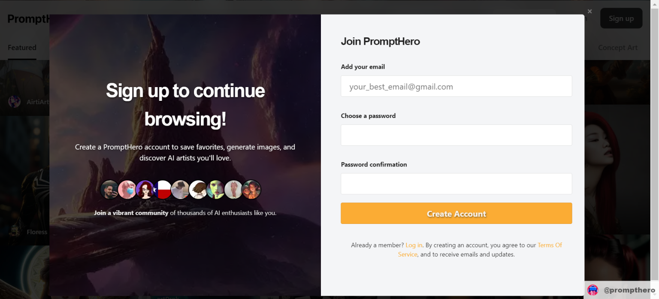Click the email address input field
The height and width of the screenshot is (299, 659).
point(456,86)
